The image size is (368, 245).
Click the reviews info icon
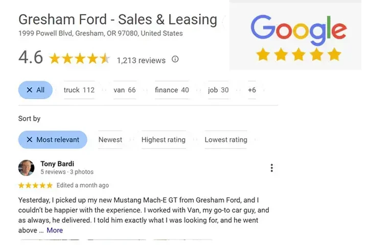pos(175,59)
